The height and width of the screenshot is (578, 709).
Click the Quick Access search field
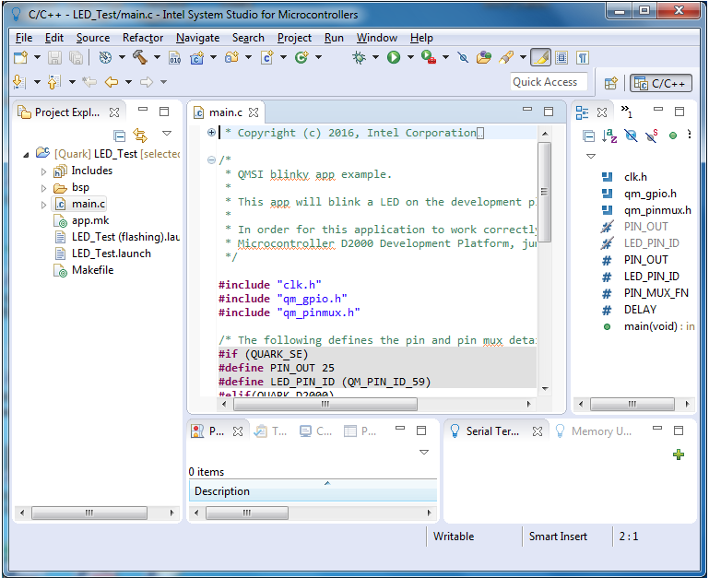coord(549,82)
